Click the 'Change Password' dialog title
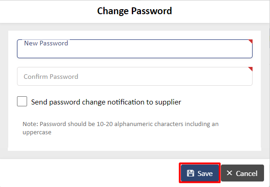The image size is (270, 187). click(135, 11)
